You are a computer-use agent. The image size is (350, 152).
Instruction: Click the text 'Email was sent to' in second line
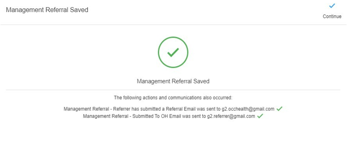(x=189, y=116)
